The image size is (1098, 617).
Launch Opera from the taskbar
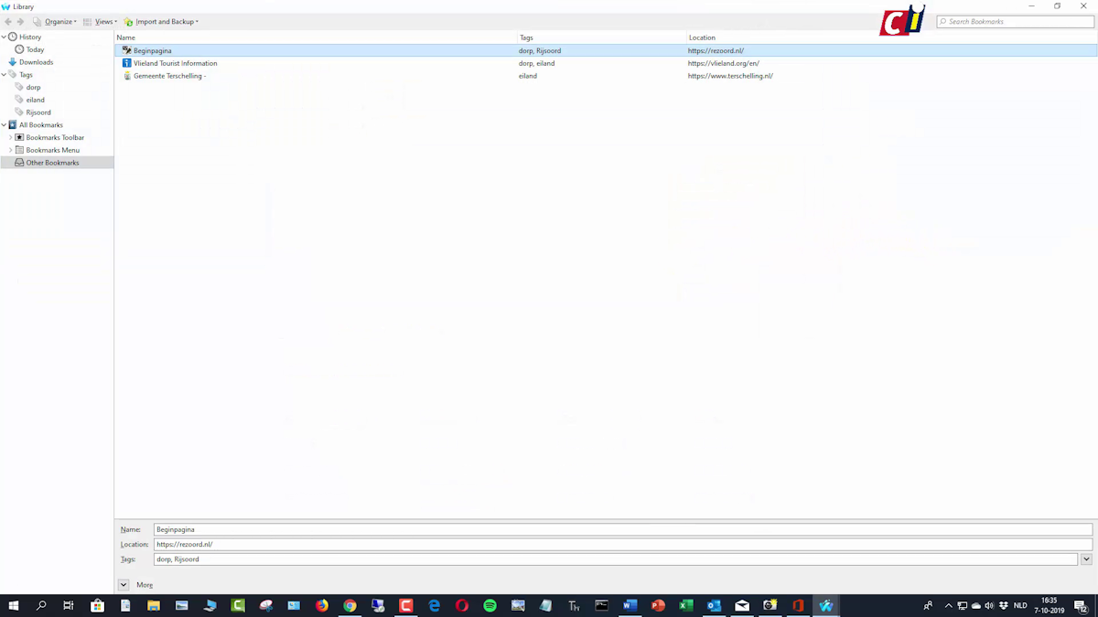tap(462, 605)
